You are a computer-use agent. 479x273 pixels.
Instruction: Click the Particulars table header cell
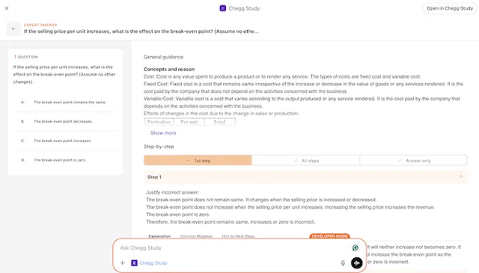point(159,122)
